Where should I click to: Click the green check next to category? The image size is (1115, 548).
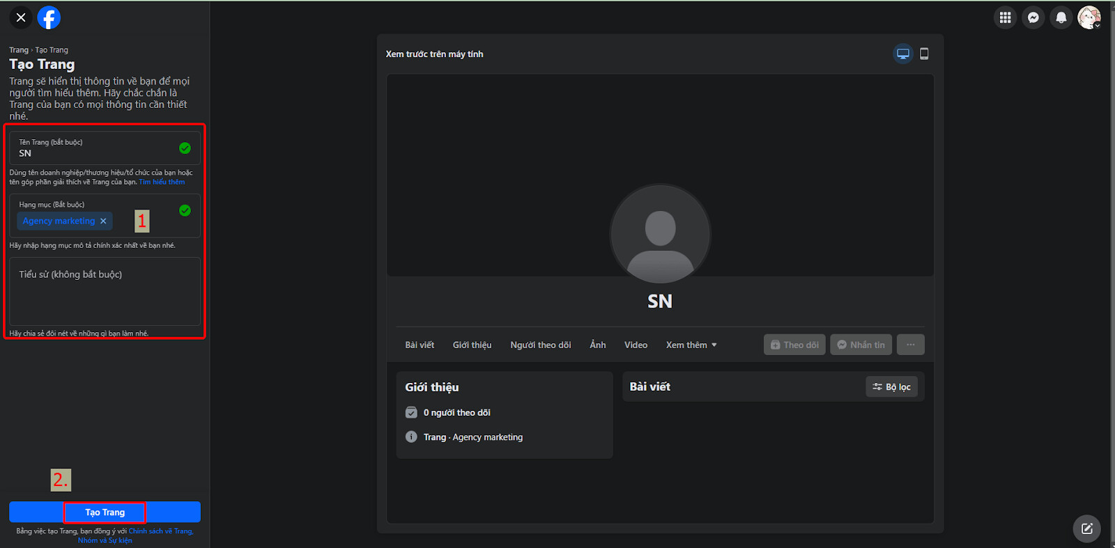pos(185,210)
